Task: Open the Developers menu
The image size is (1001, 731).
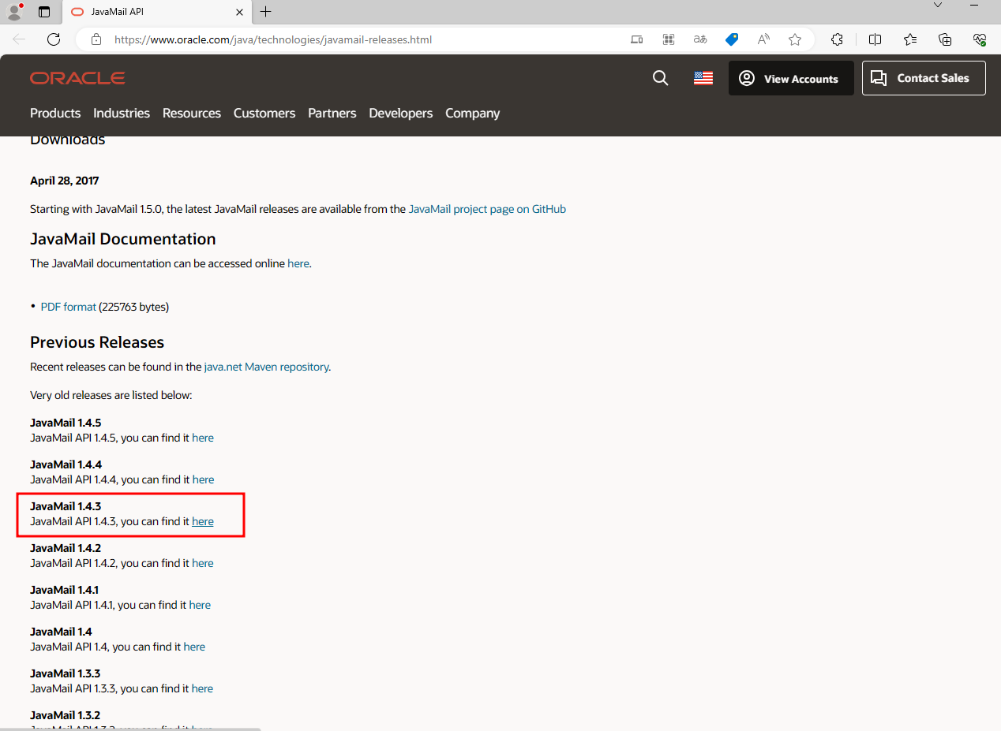Action: tap(401, 113)
